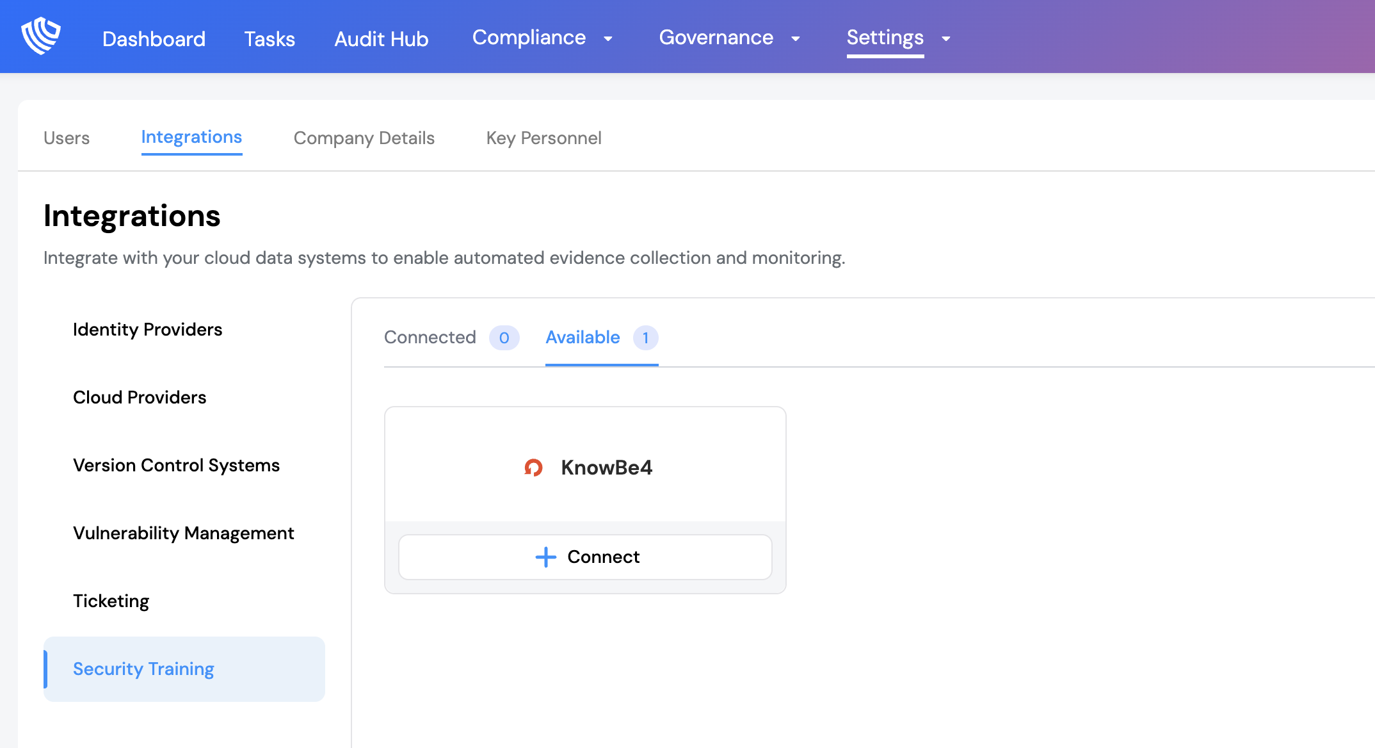Switch to Company Details tab
The image size is (1375, 748).
[x=364, y=138]
